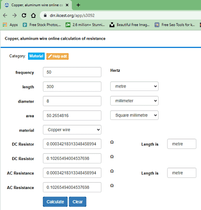The width and height of the screenshot is (201, 210).
Task: Click the area label
Action: click(30, 116)
